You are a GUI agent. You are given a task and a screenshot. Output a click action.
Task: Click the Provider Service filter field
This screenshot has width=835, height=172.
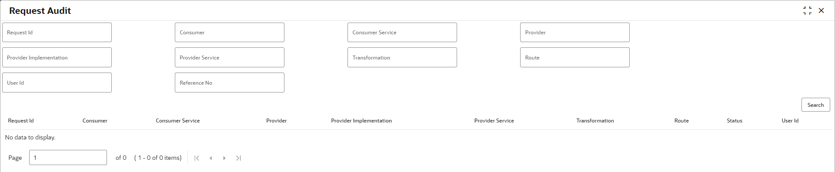point(230,57)
